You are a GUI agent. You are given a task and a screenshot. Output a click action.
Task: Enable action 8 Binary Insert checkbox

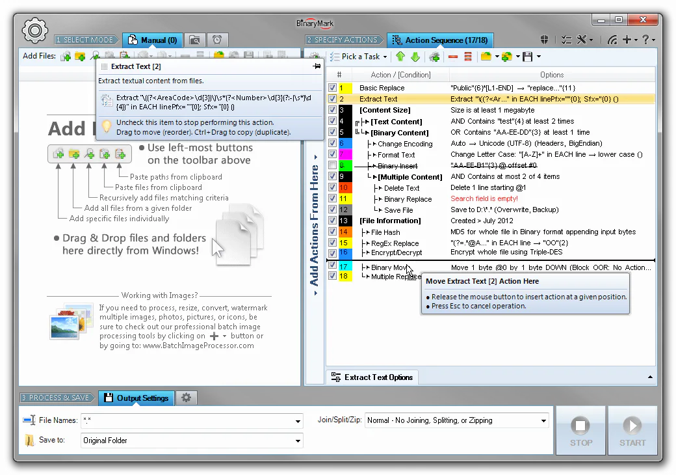[x=332, y=165]
